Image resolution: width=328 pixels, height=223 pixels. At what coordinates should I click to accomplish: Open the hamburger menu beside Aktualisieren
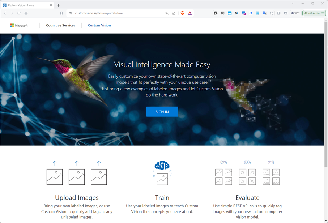click(323, 13)
